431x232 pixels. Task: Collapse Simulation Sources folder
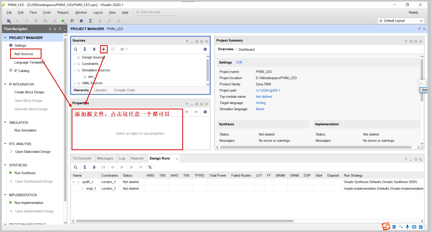pos(74,70)
